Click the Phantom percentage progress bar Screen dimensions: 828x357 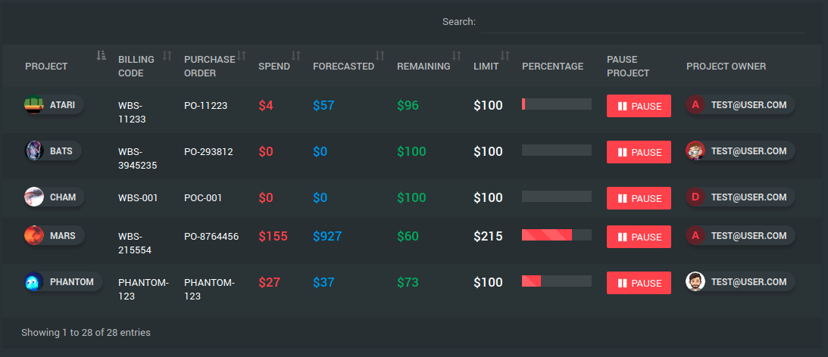pos(557,281)
